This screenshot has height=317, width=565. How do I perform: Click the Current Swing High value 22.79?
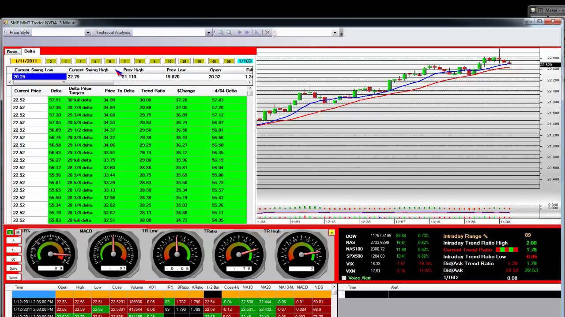coord(73,77)
